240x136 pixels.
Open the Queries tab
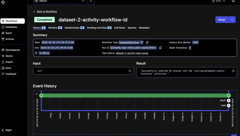coord(132,28)
